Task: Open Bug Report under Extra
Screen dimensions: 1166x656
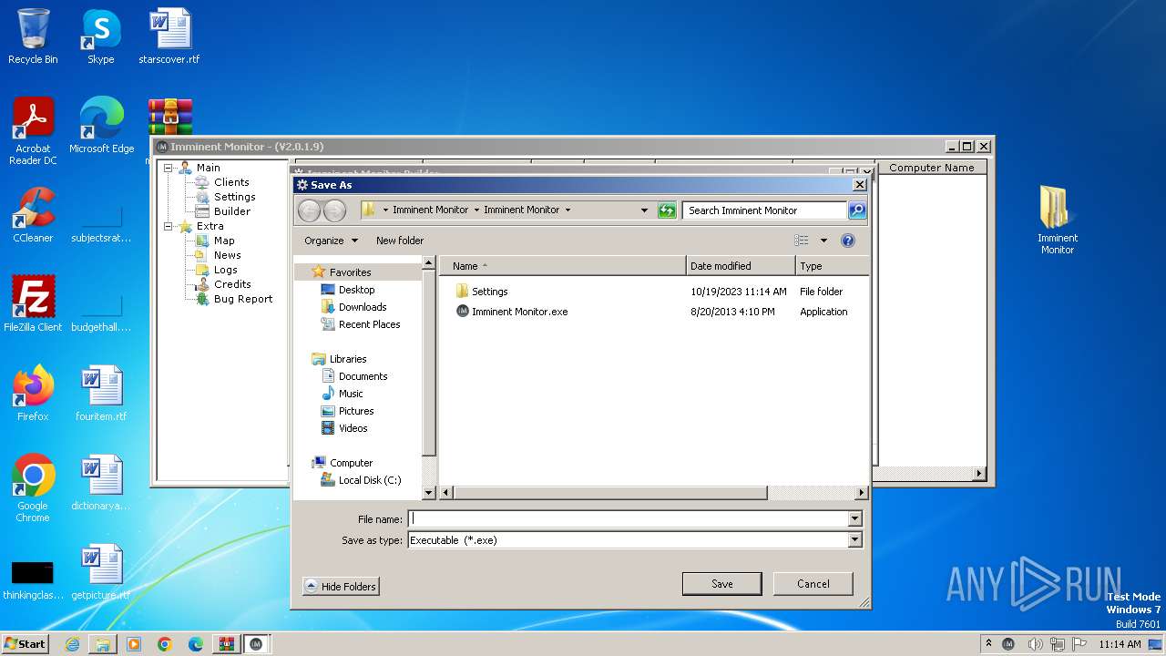Action: pyautogui.click(x=243, y=299)
